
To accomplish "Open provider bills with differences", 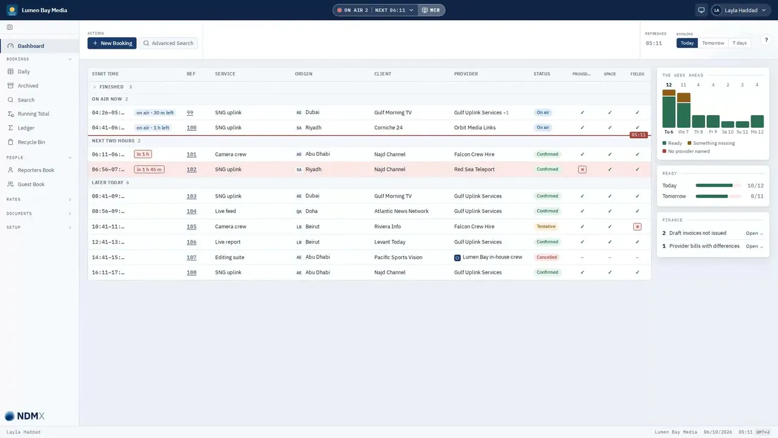I will (754, 246).
